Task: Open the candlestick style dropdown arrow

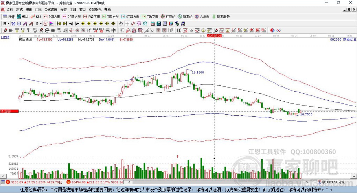Action: click(41, 24)
